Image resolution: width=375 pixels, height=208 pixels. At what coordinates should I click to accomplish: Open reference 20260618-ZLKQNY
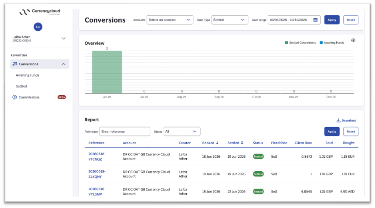(97, 174)
